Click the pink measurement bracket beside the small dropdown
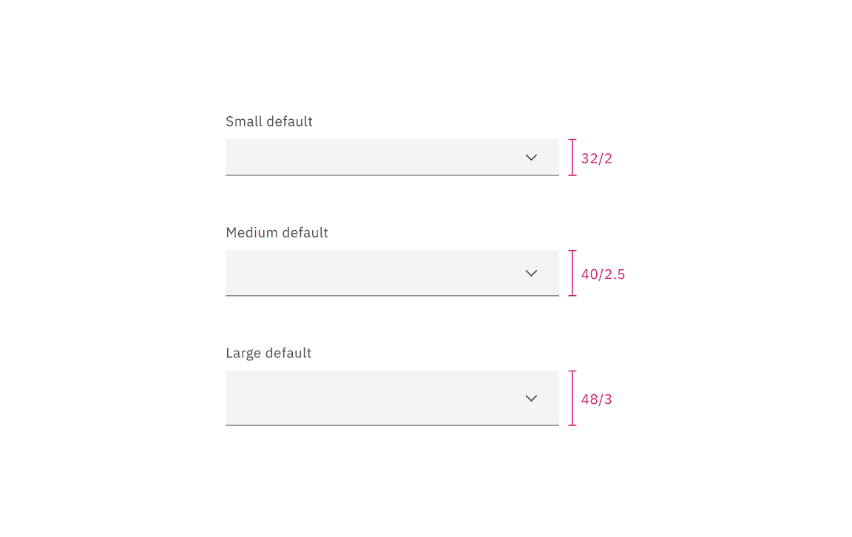Screen dimensions: 852x537 [x=571, y=158]
